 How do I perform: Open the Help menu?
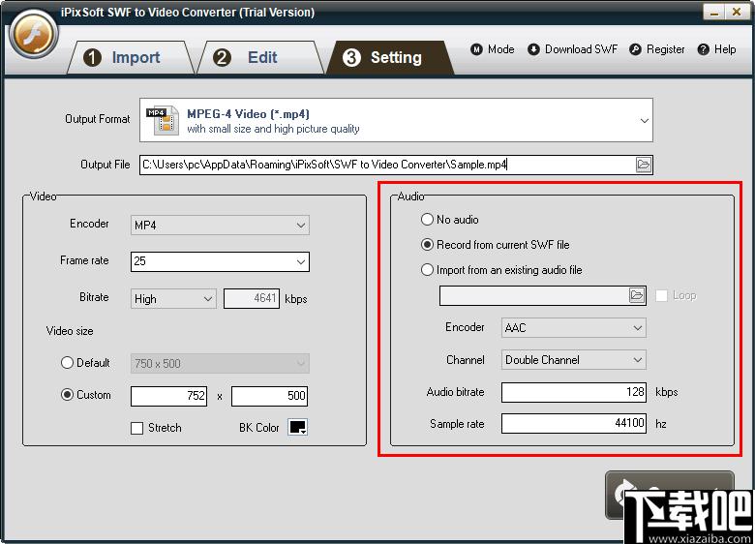point(716,49)
